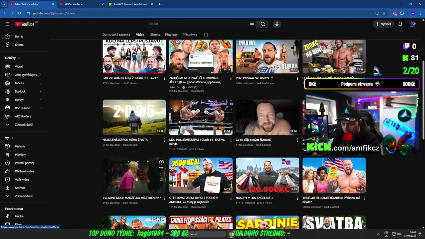Open options menu for 'MŮJ POSLEDNÍ ZÁPAS'
This screenshot has height=239, width=425.
pyautogui.click(x=231, y=140)
